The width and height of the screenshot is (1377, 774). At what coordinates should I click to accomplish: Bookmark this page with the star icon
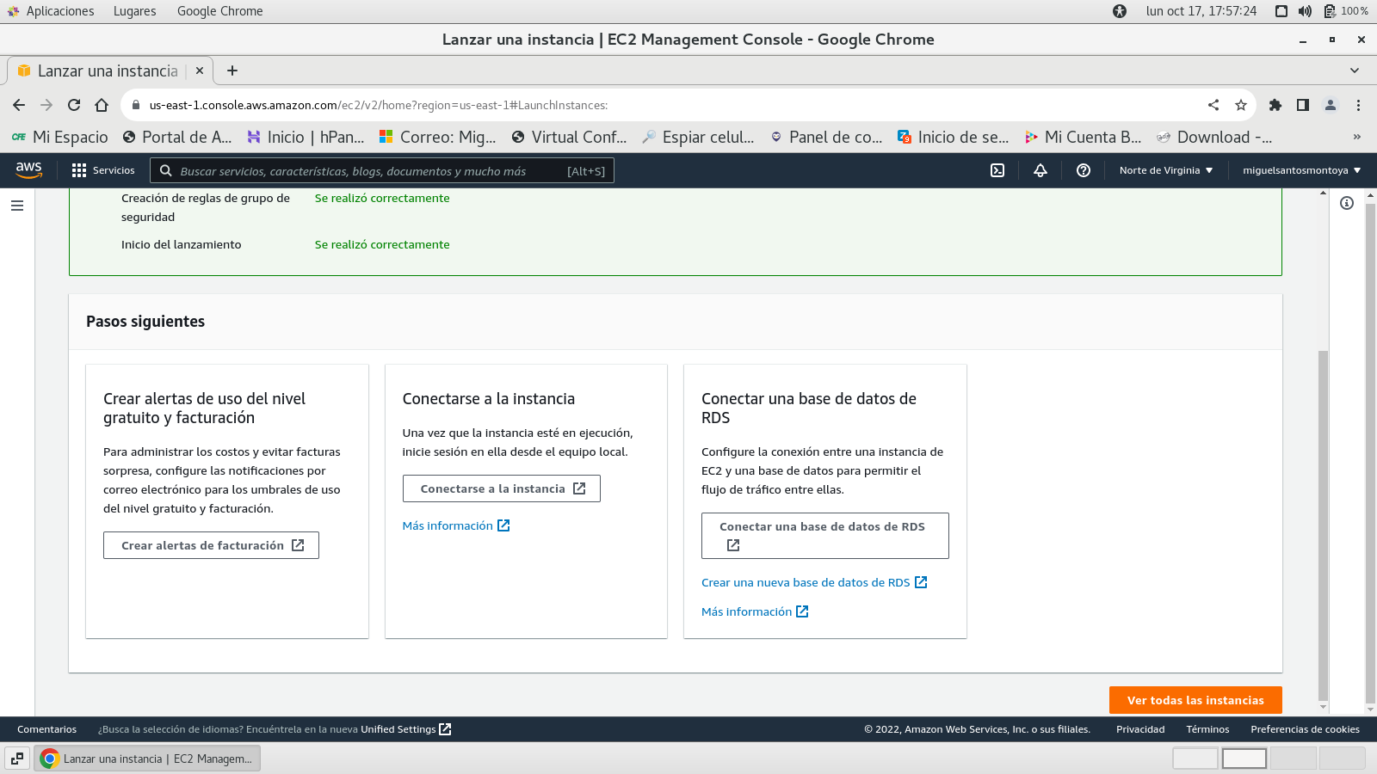tap(1241, 105)
